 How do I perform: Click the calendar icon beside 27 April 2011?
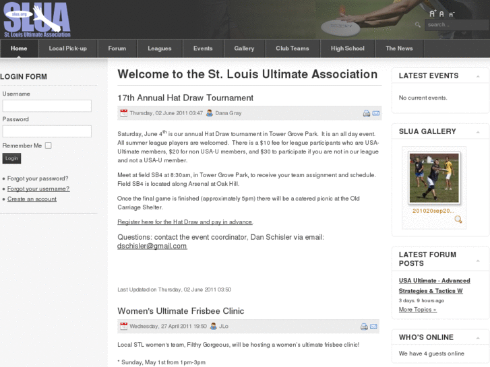point(124,326)
